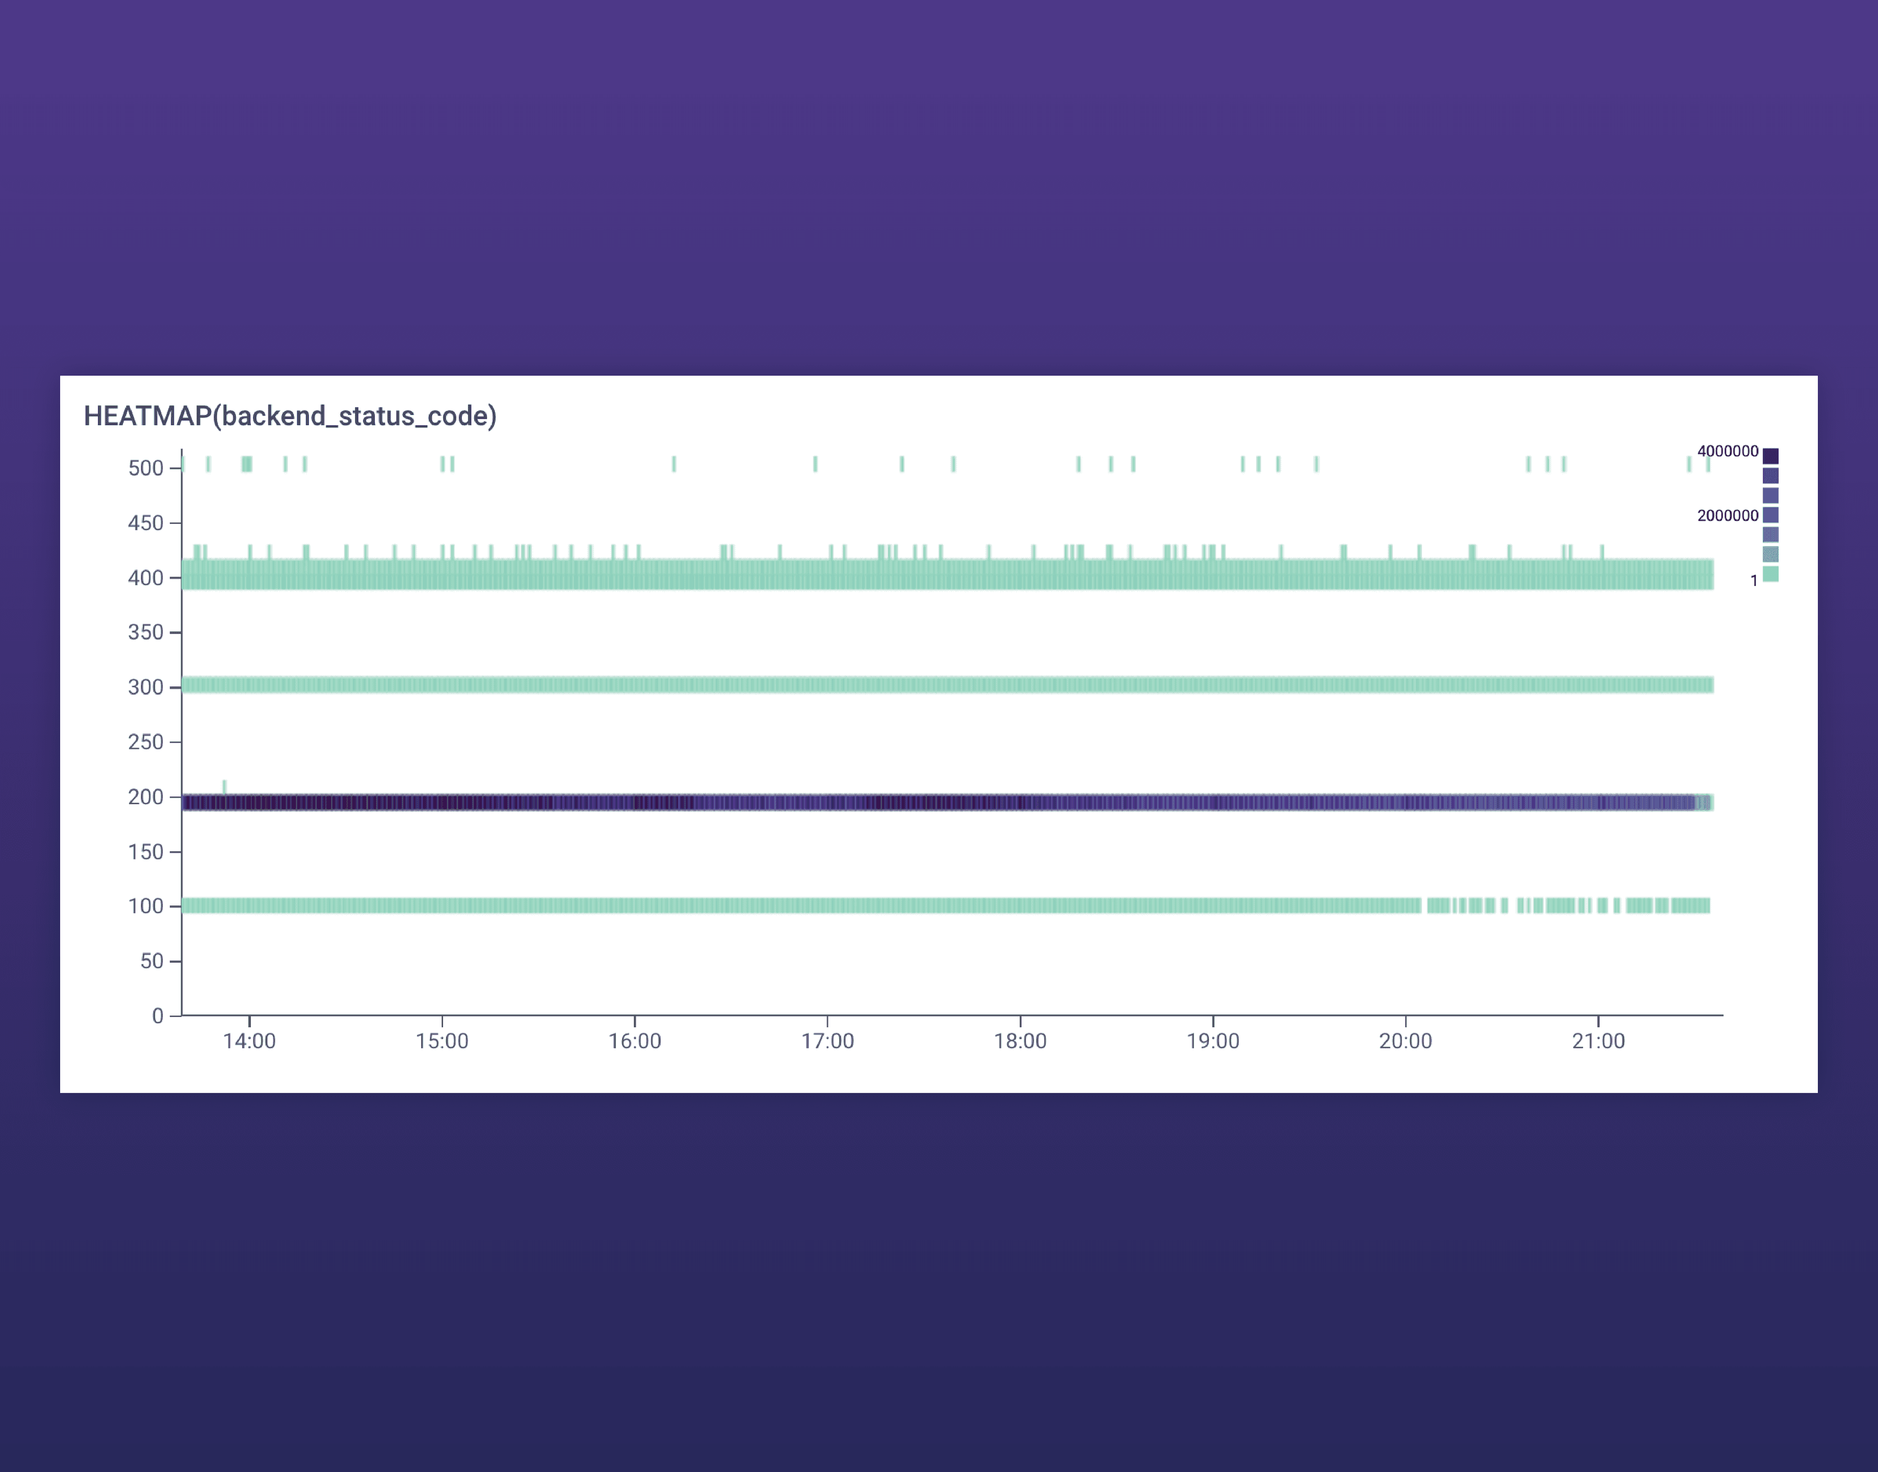This screenshot has width=1878, height=1472.
Task: Click the darkest legend swatch beside 4000000
Action: tap(1770, 456)
